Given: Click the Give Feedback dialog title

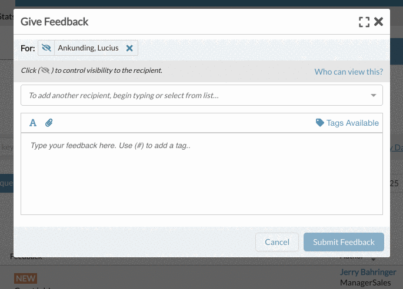Looking at the screenshot, I should point(54,22).
